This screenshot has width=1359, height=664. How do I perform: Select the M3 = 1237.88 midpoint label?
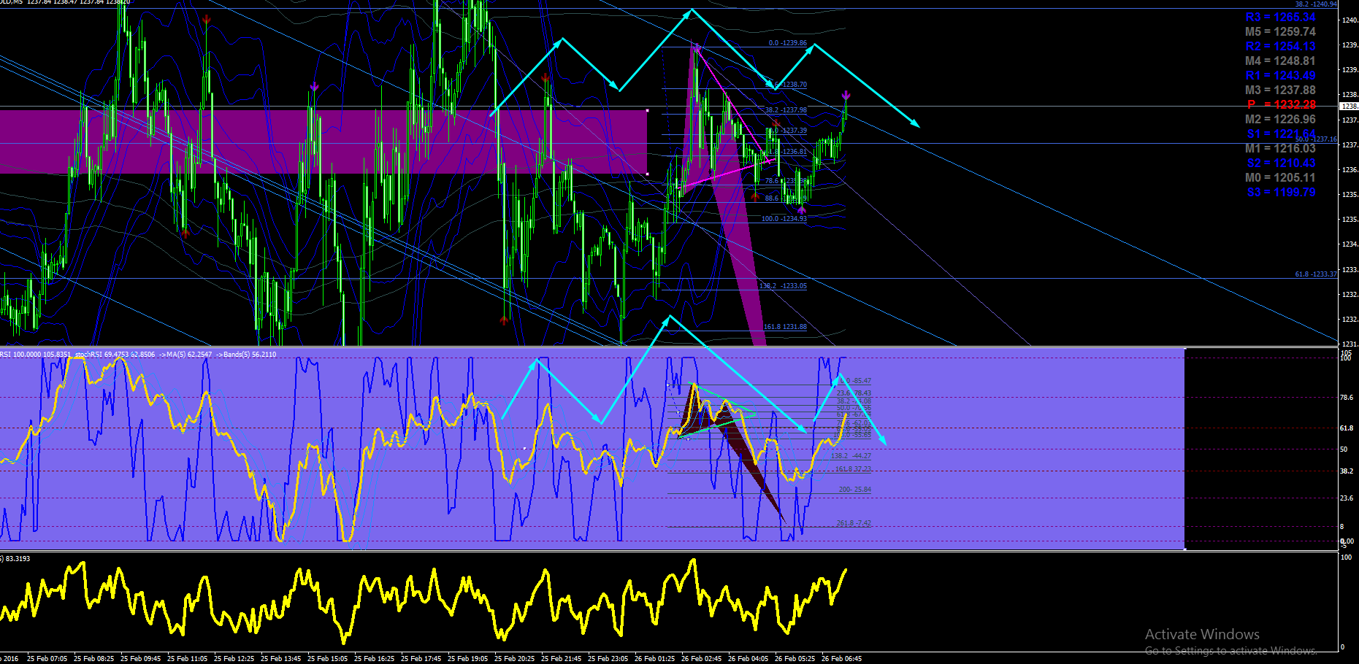pos(1280,90)
